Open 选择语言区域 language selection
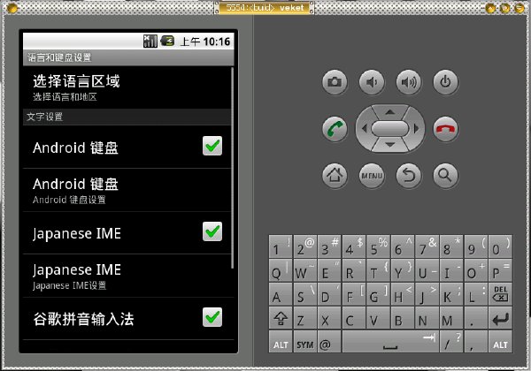The image size is (531, 371). click(127, 87)
